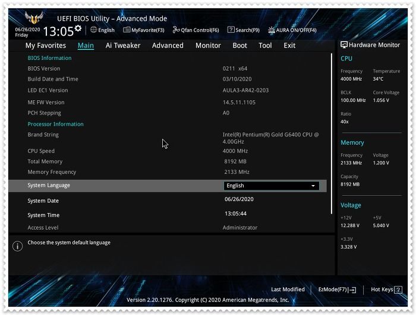Click ME FW Version value 14.5.11.1105
Viewport: 416px width, 315px height.
point(239,102)
